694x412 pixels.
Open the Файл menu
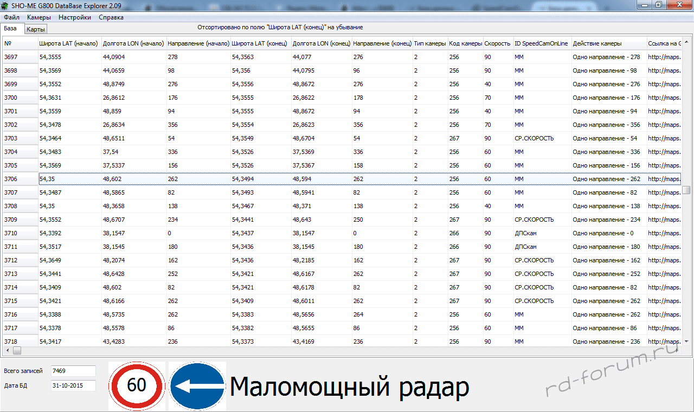click(x=11, y=17)
